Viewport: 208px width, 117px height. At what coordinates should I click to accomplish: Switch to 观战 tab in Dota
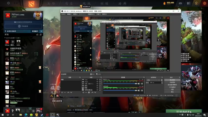point(87,3)
